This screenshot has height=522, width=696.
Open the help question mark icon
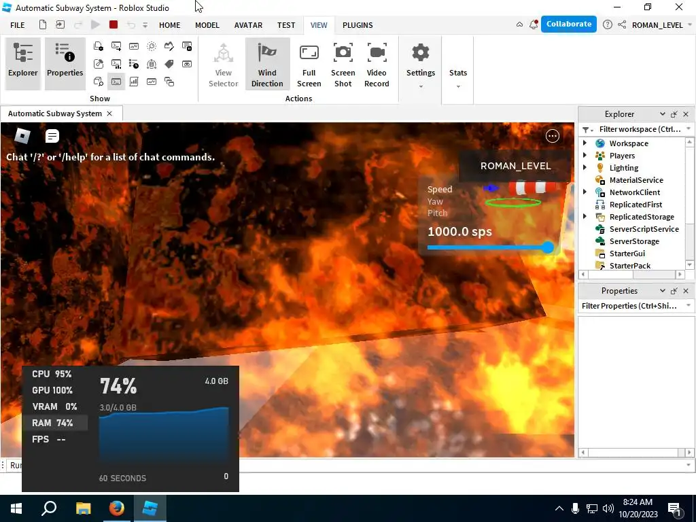pos(607,25)
